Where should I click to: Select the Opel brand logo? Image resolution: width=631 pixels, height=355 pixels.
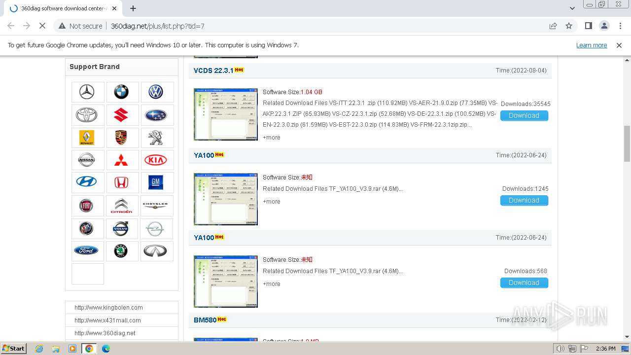pyautogui.click(x=157, y=228)
